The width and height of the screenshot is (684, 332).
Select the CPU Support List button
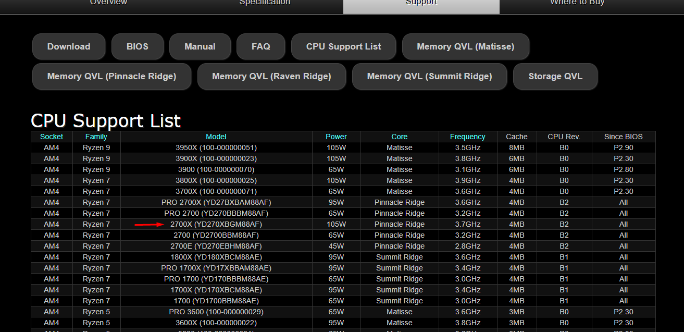point(344,46)
